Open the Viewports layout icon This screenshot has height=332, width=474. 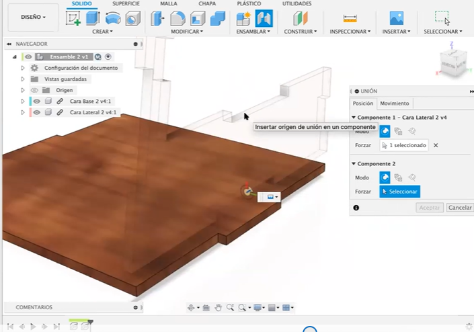tap(286, 308)
